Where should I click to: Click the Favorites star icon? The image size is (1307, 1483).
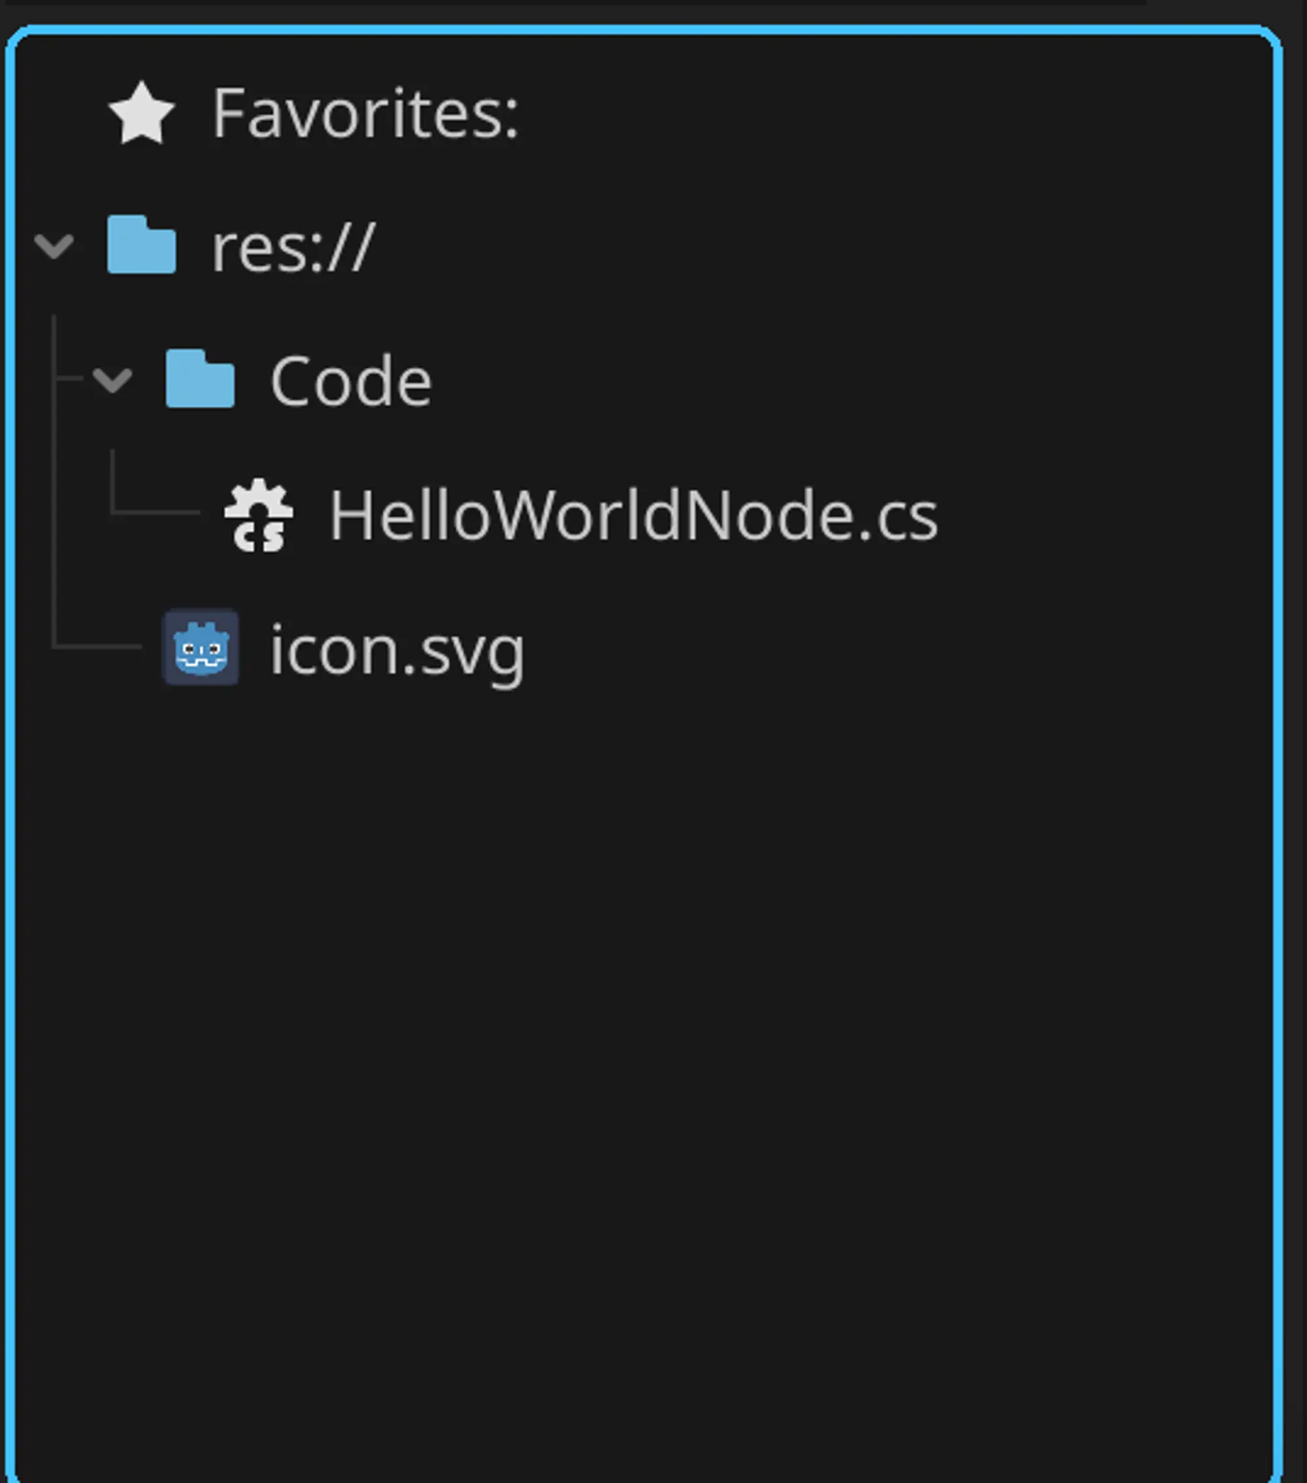coord(141,113)
